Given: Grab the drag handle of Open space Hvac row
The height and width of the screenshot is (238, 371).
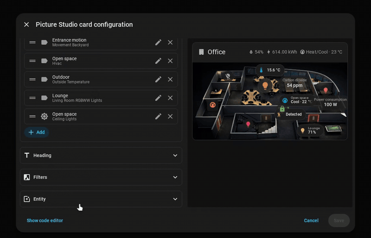Looking at the screenshot, I should (32, 61).
